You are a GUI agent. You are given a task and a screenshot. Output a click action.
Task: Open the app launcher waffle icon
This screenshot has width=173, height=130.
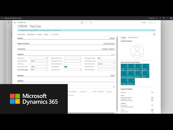tap(2, 18)
